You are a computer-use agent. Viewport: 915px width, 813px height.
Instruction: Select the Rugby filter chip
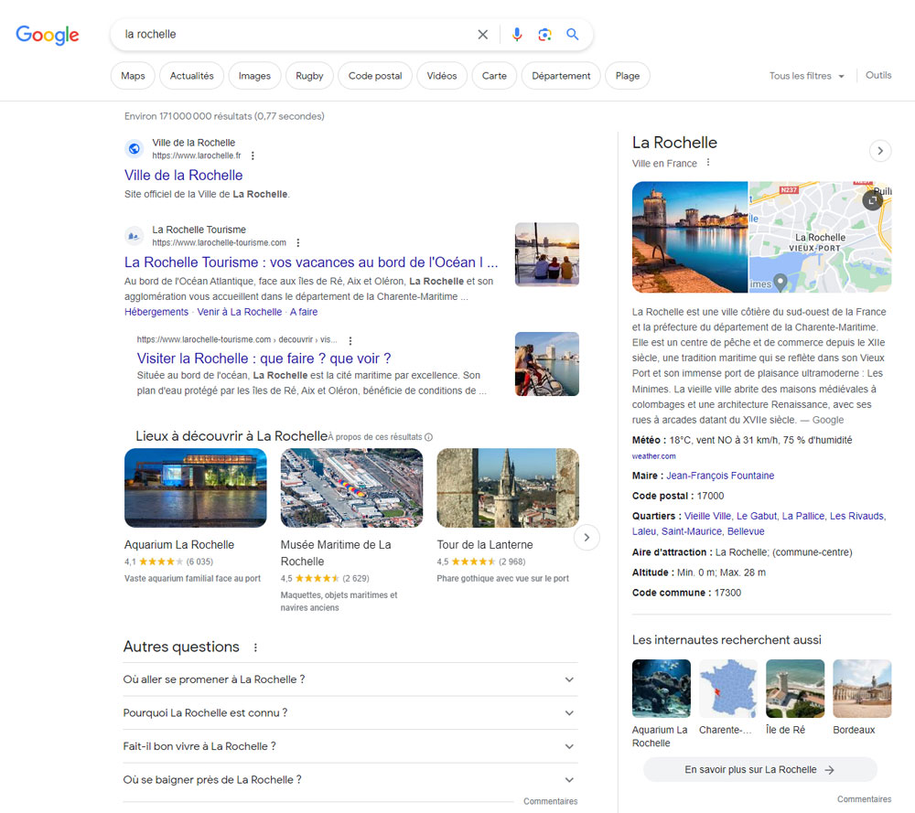309,76
